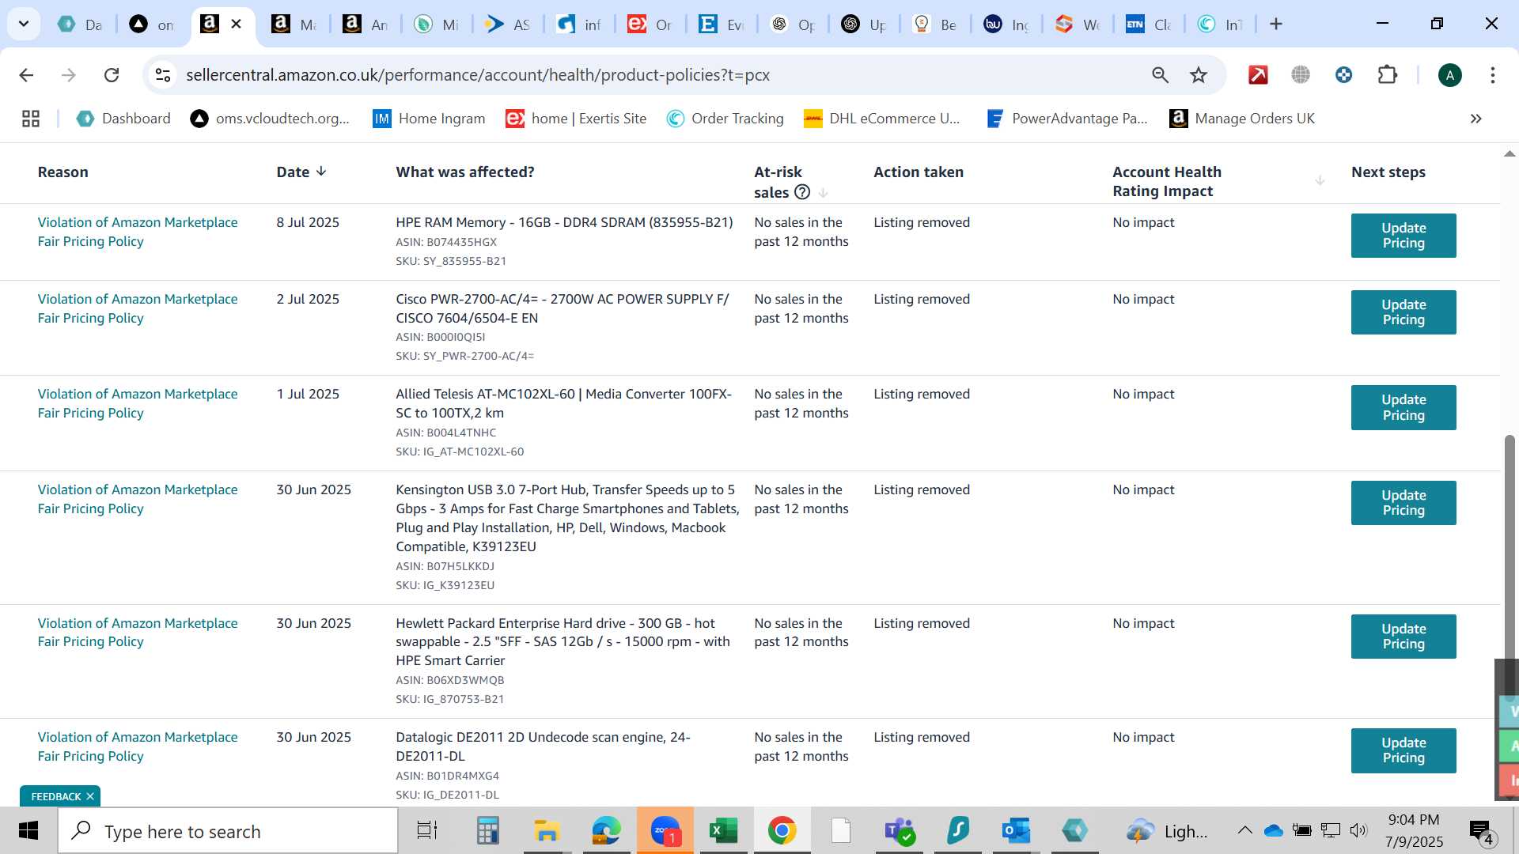Open site information icon in address bar
Viewport: 1519px width, 854px height.
[163, 75]
